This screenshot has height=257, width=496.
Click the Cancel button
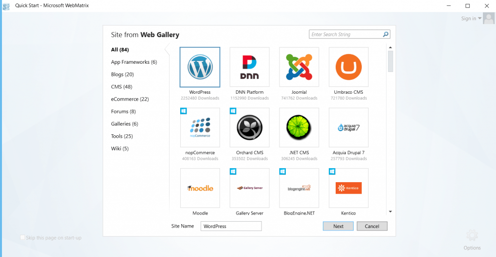(372, 226)
